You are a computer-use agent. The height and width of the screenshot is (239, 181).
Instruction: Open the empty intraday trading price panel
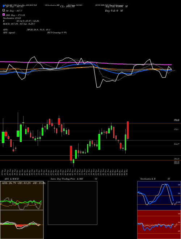(x=72, y=203)
